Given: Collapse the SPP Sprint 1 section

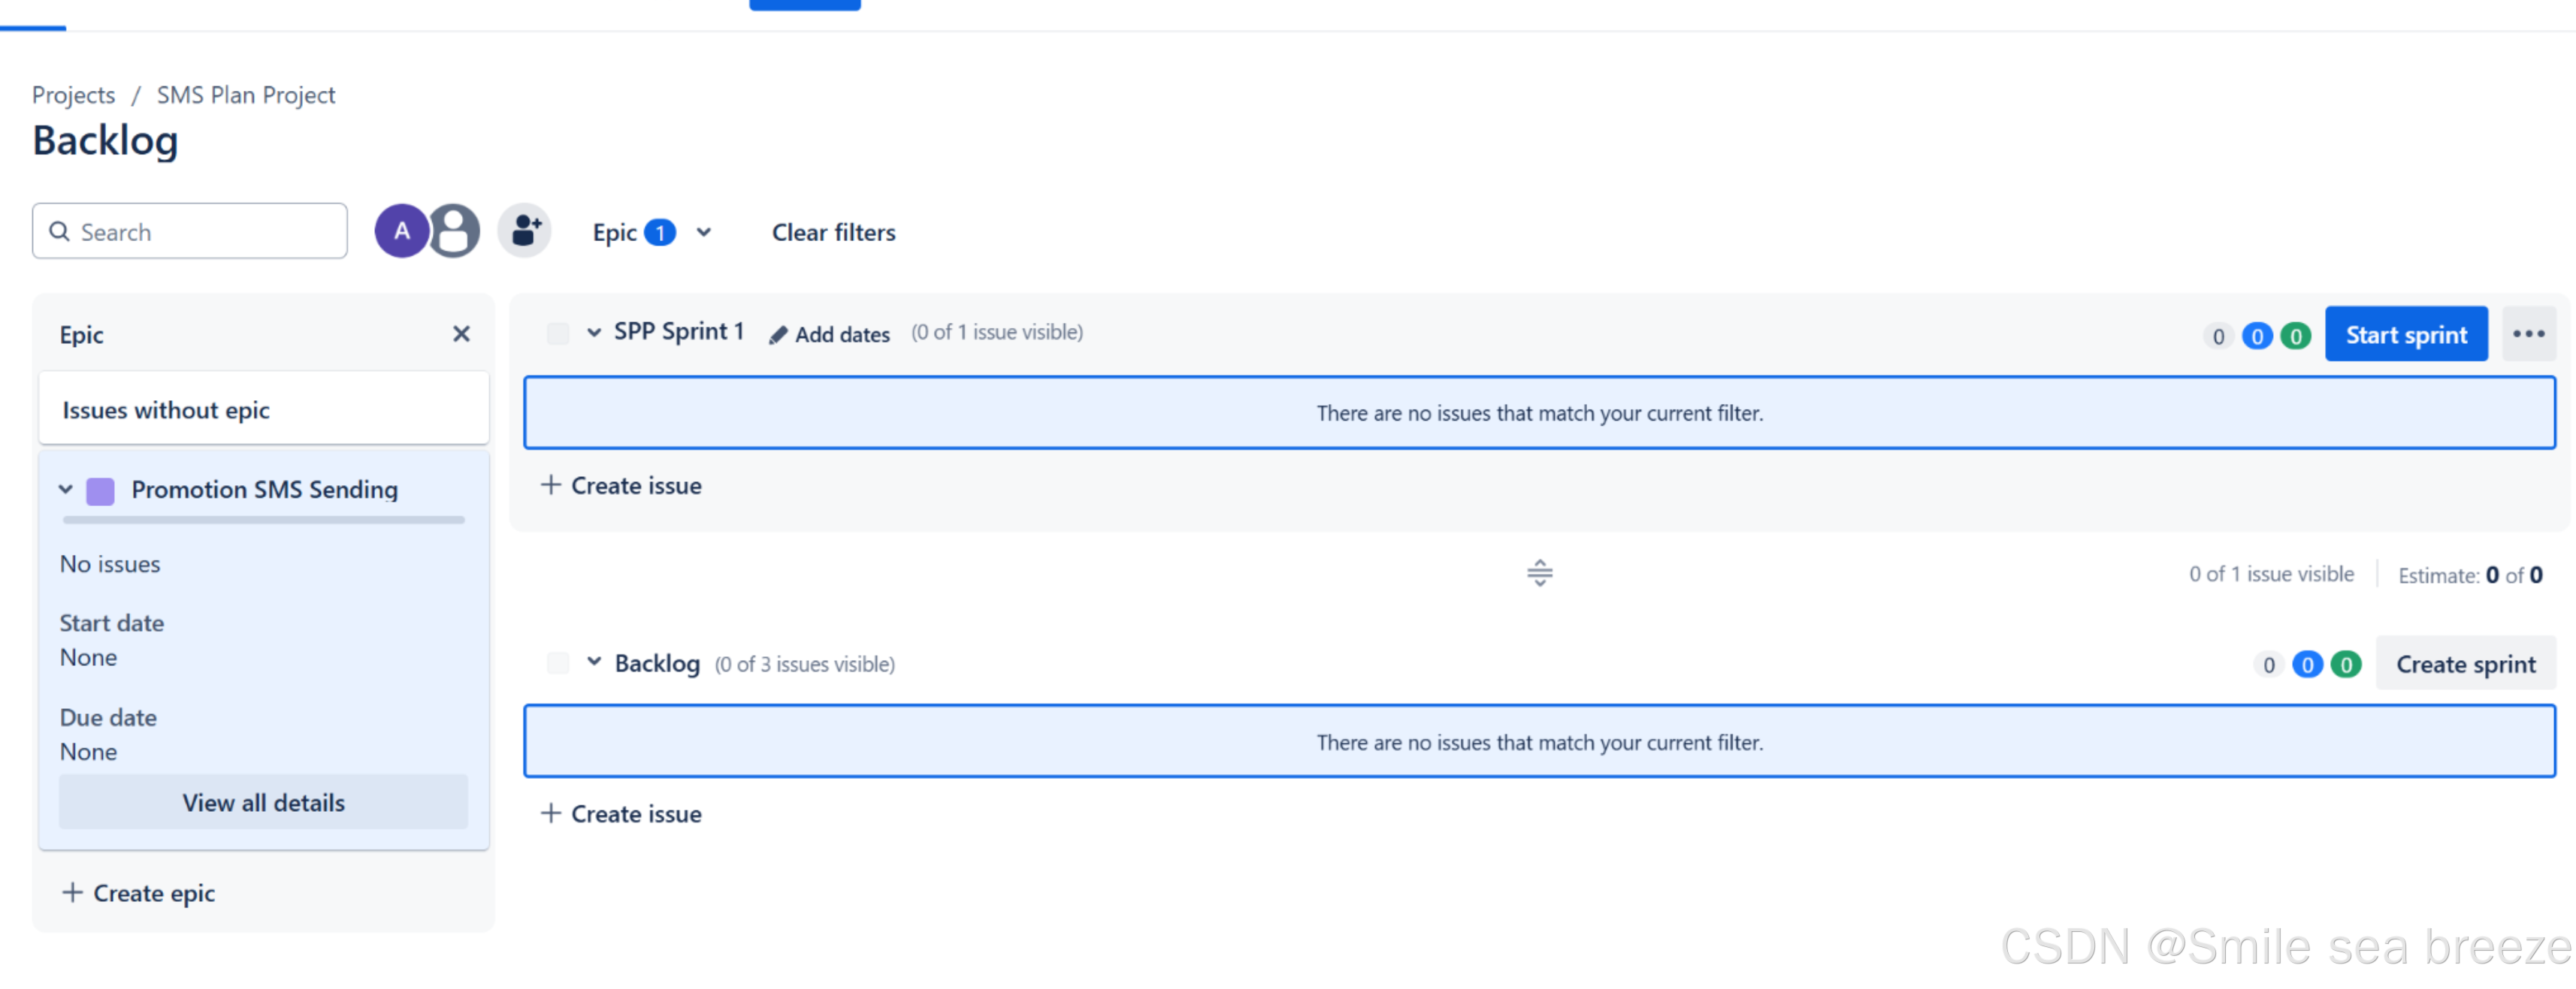Looking at the screenshot, I should (x=594, y=332).
